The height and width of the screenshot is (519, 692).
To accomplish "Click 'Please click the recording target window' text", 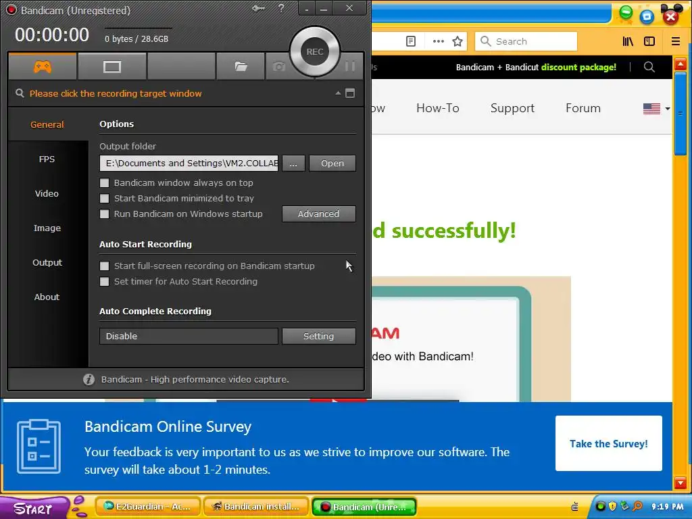I will [116, 93].
